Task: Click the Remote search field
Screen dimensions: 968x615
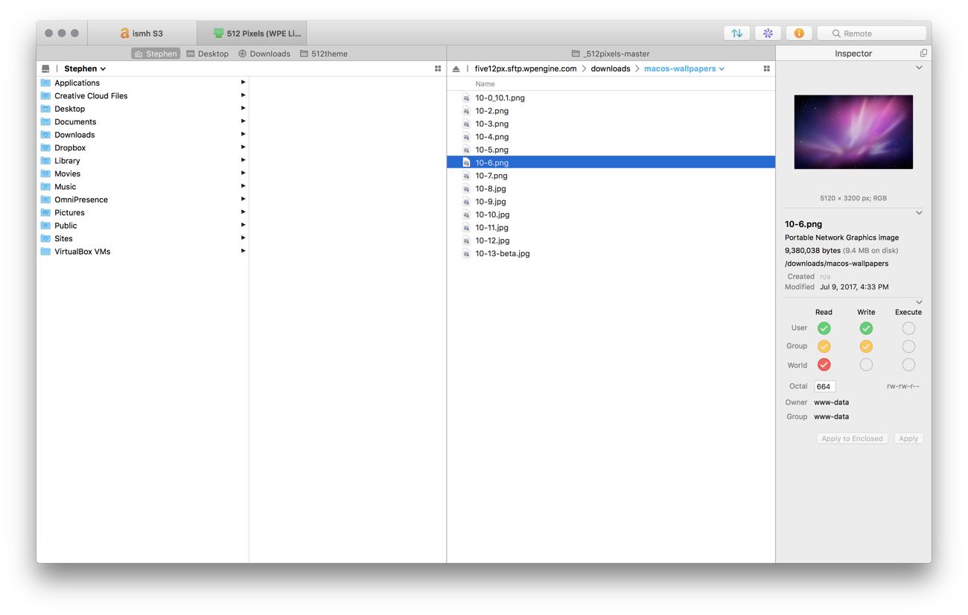Action: click(x=872, y=34)
